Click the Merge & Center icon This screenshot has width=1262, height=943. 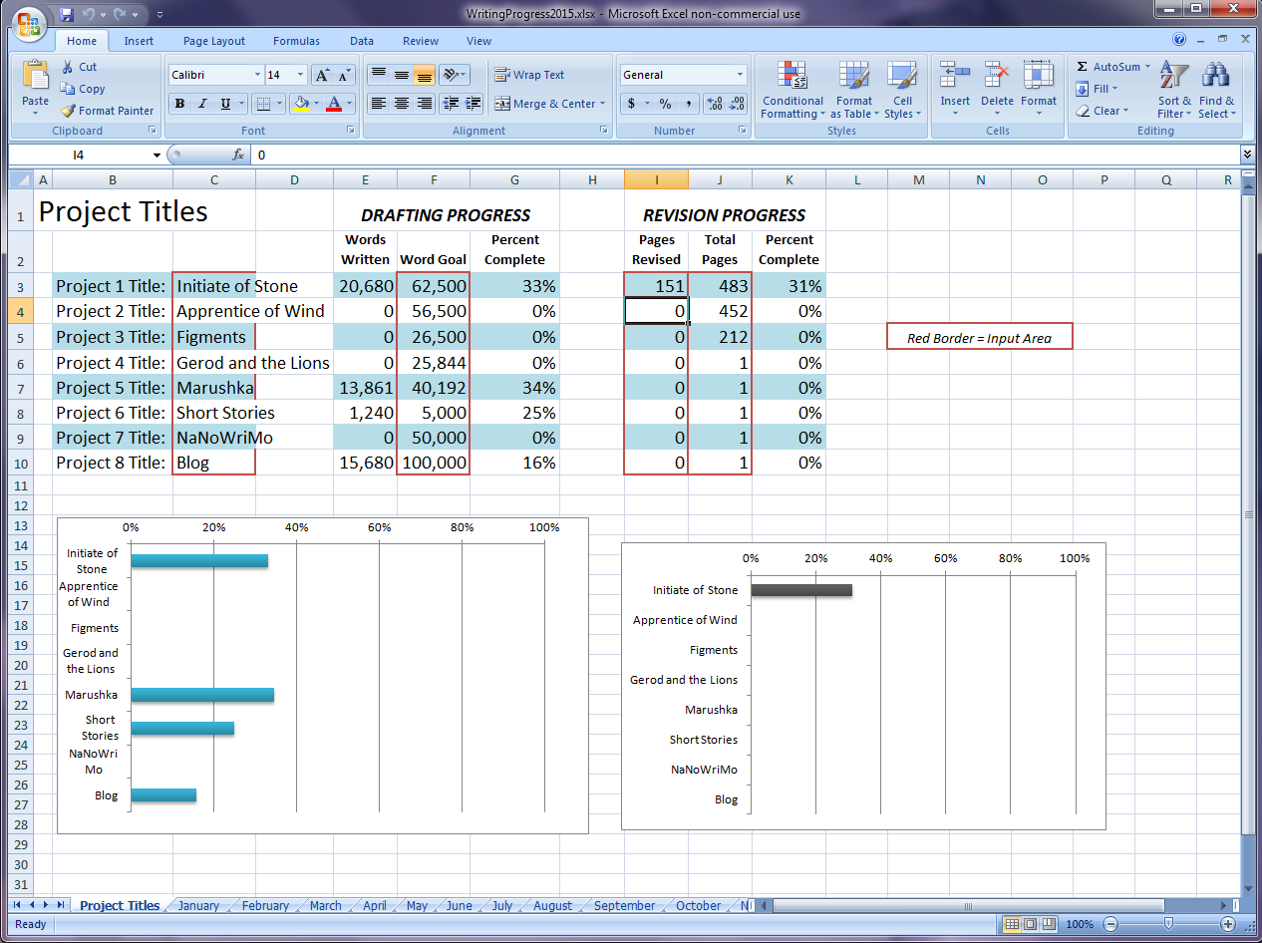click(501, 104)
